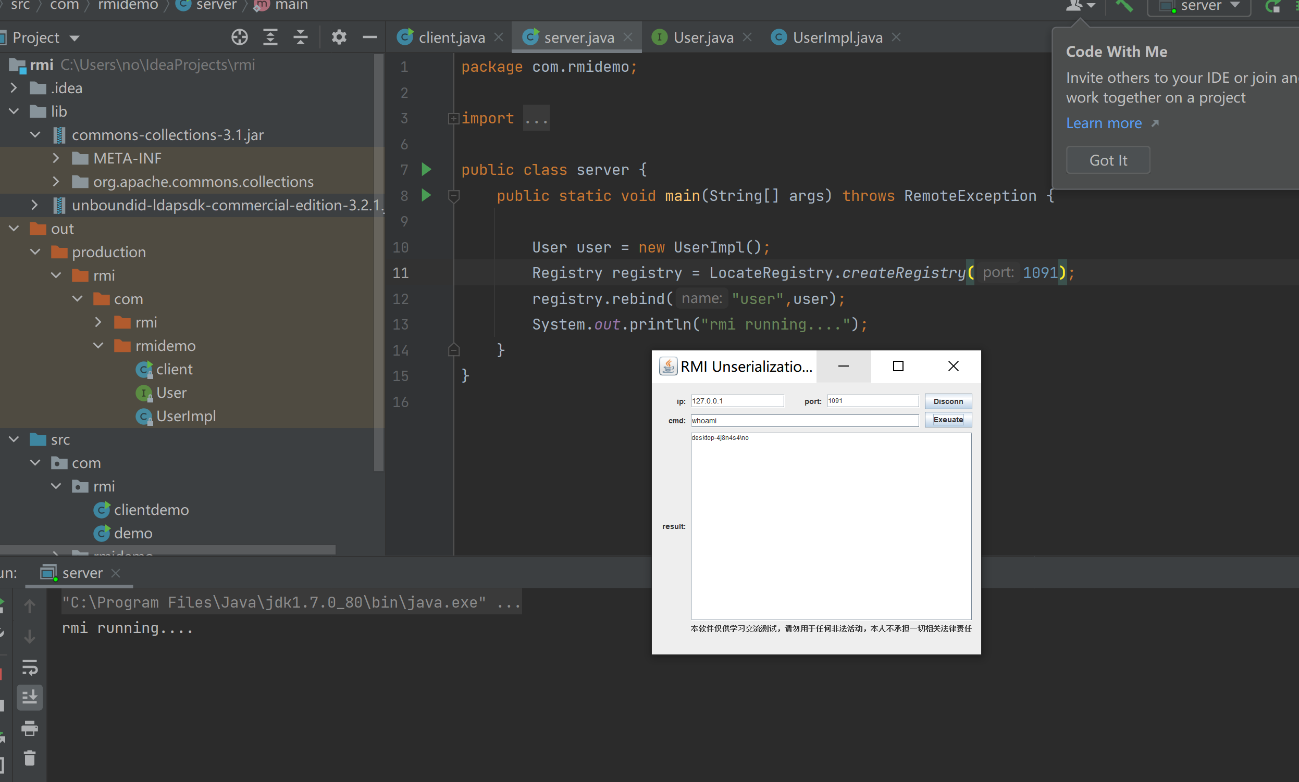Screen dimensions: 1299x782
Task: Select client class under out rmidemo
Action: (x=174, y=369)
